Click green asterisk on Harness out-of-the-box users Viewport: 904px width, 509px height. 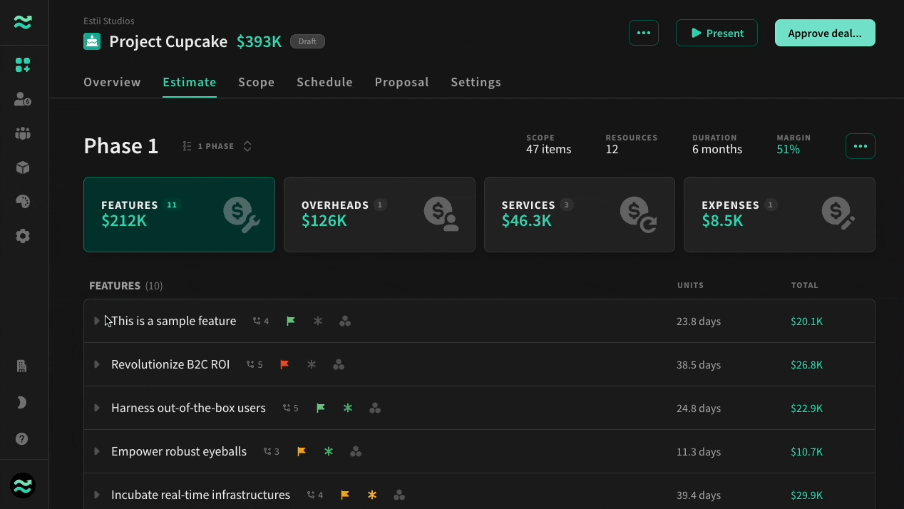coord(348,408)
